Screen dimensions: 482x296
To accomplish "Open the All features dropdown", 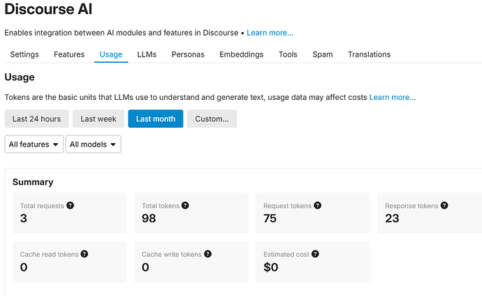I will pyautogui.click(x=34, y=144).
